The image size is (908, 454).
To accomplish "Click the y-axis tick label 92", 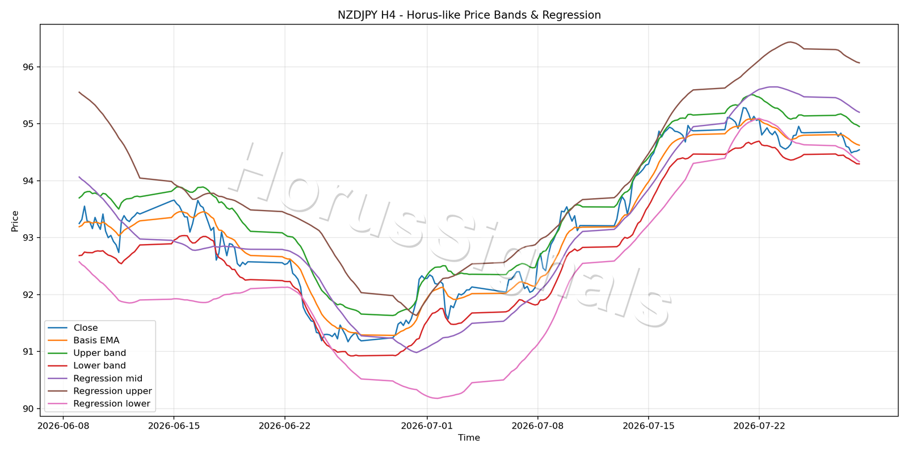I will [28, 295].
